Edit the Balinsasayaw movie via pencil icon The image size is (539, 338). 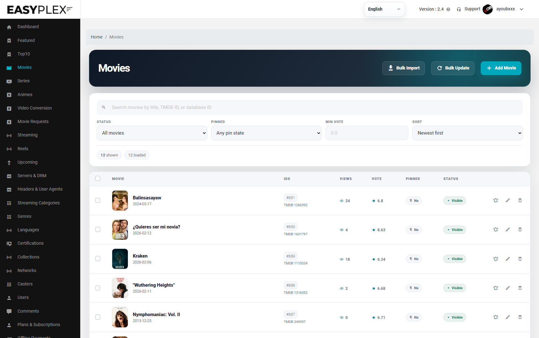508,200
